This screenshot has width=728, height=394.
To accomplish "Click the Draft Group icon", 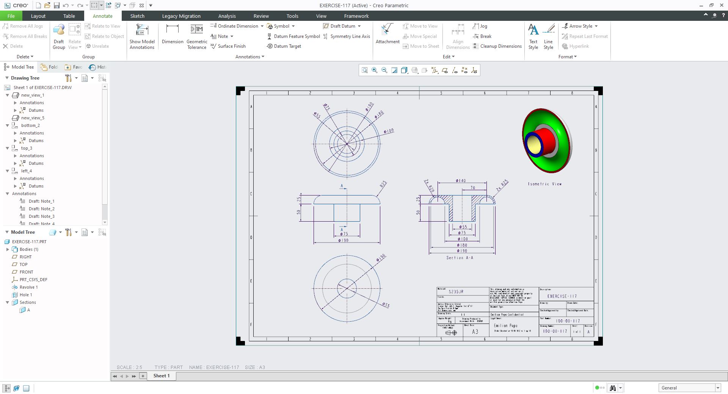I will [x=59, y=36].
